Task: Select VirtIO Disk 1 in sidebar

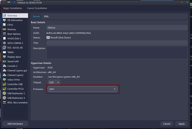Action: (x=14, y=38)
